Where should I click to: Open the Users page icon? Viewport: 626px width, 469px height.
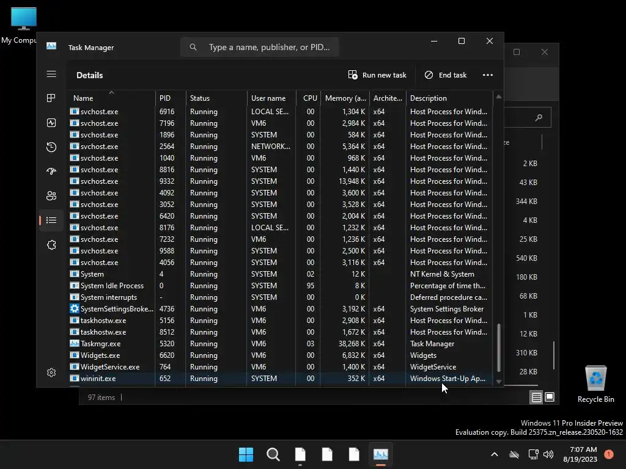point(51,196)
